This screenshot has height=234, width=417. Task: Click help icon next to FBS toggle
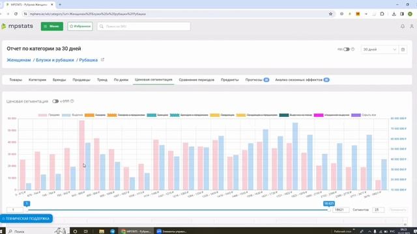pos(352,49)
